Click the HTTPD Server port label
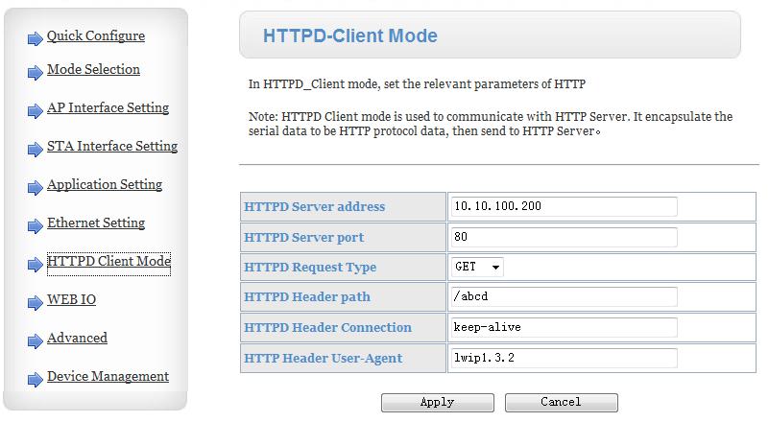Image resolution: width=769 pixels, height=422 pixels. (x=304, y=237)
